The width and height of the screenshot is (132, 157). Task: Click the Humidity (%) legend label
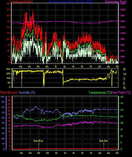click(27, 93)
